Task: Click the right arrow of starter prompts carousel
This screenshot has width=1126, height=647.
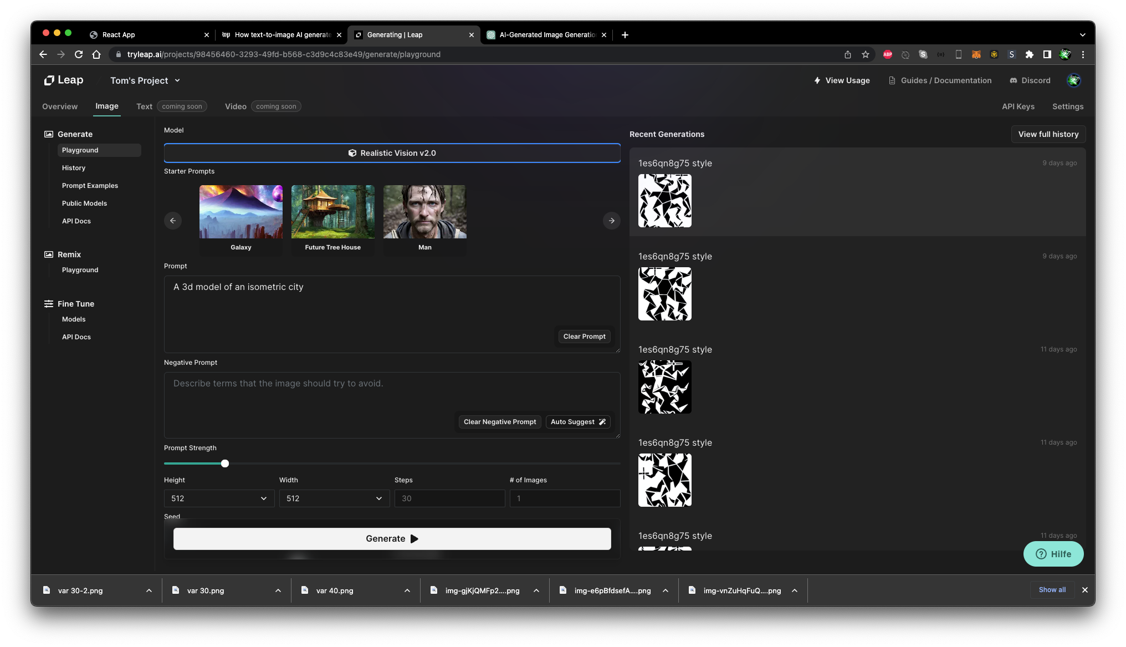Action: click(611, 221)
